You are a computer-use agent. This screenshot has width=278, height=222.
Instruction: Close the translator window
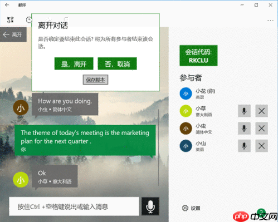(270, 5)
